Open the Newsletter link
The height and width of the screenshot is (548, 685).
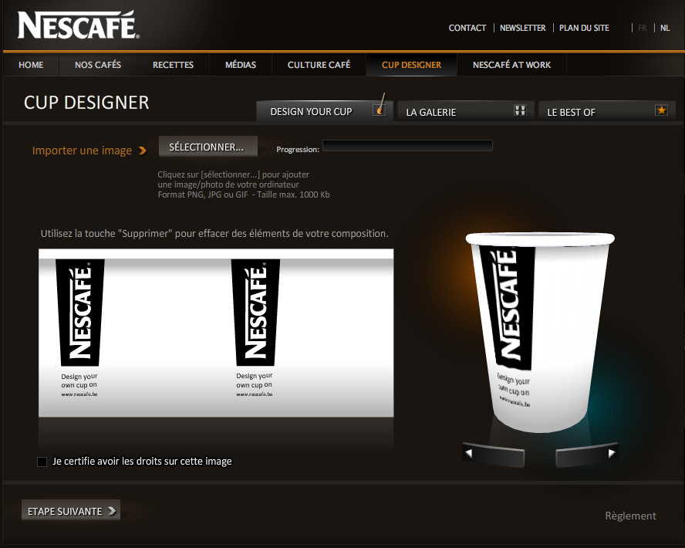coord(522,28)
